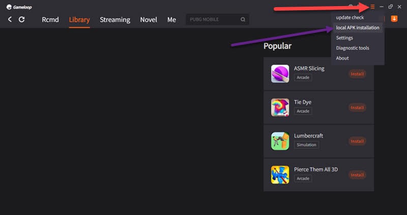This screenshot has width=407, height=215.
Task: Open the hamburger menu icon
Action: pos(372,7)
